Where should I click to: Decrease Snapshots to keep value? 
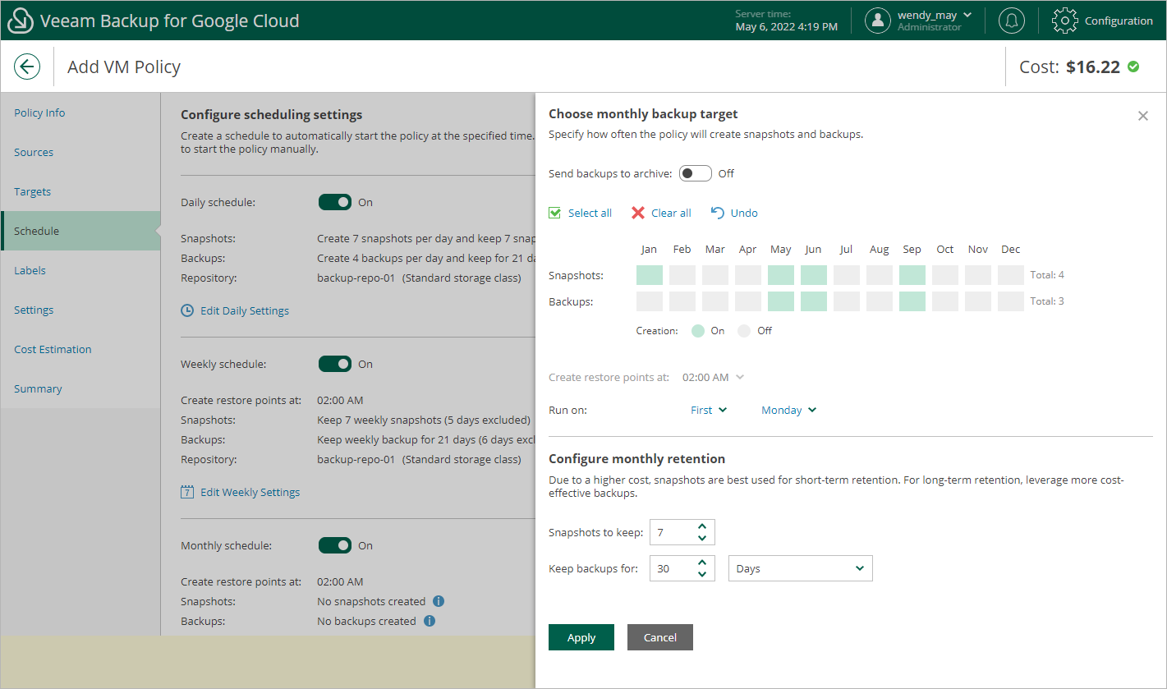click(702, 538)
